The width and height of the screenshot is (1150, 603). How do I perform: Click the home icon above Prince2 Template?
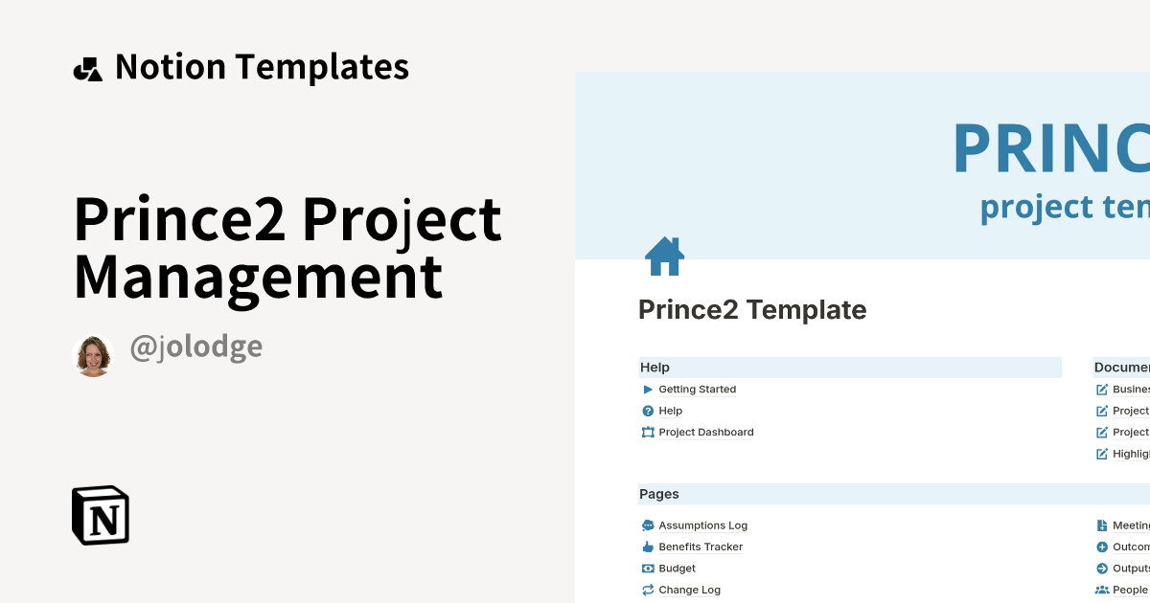[662, 256]
